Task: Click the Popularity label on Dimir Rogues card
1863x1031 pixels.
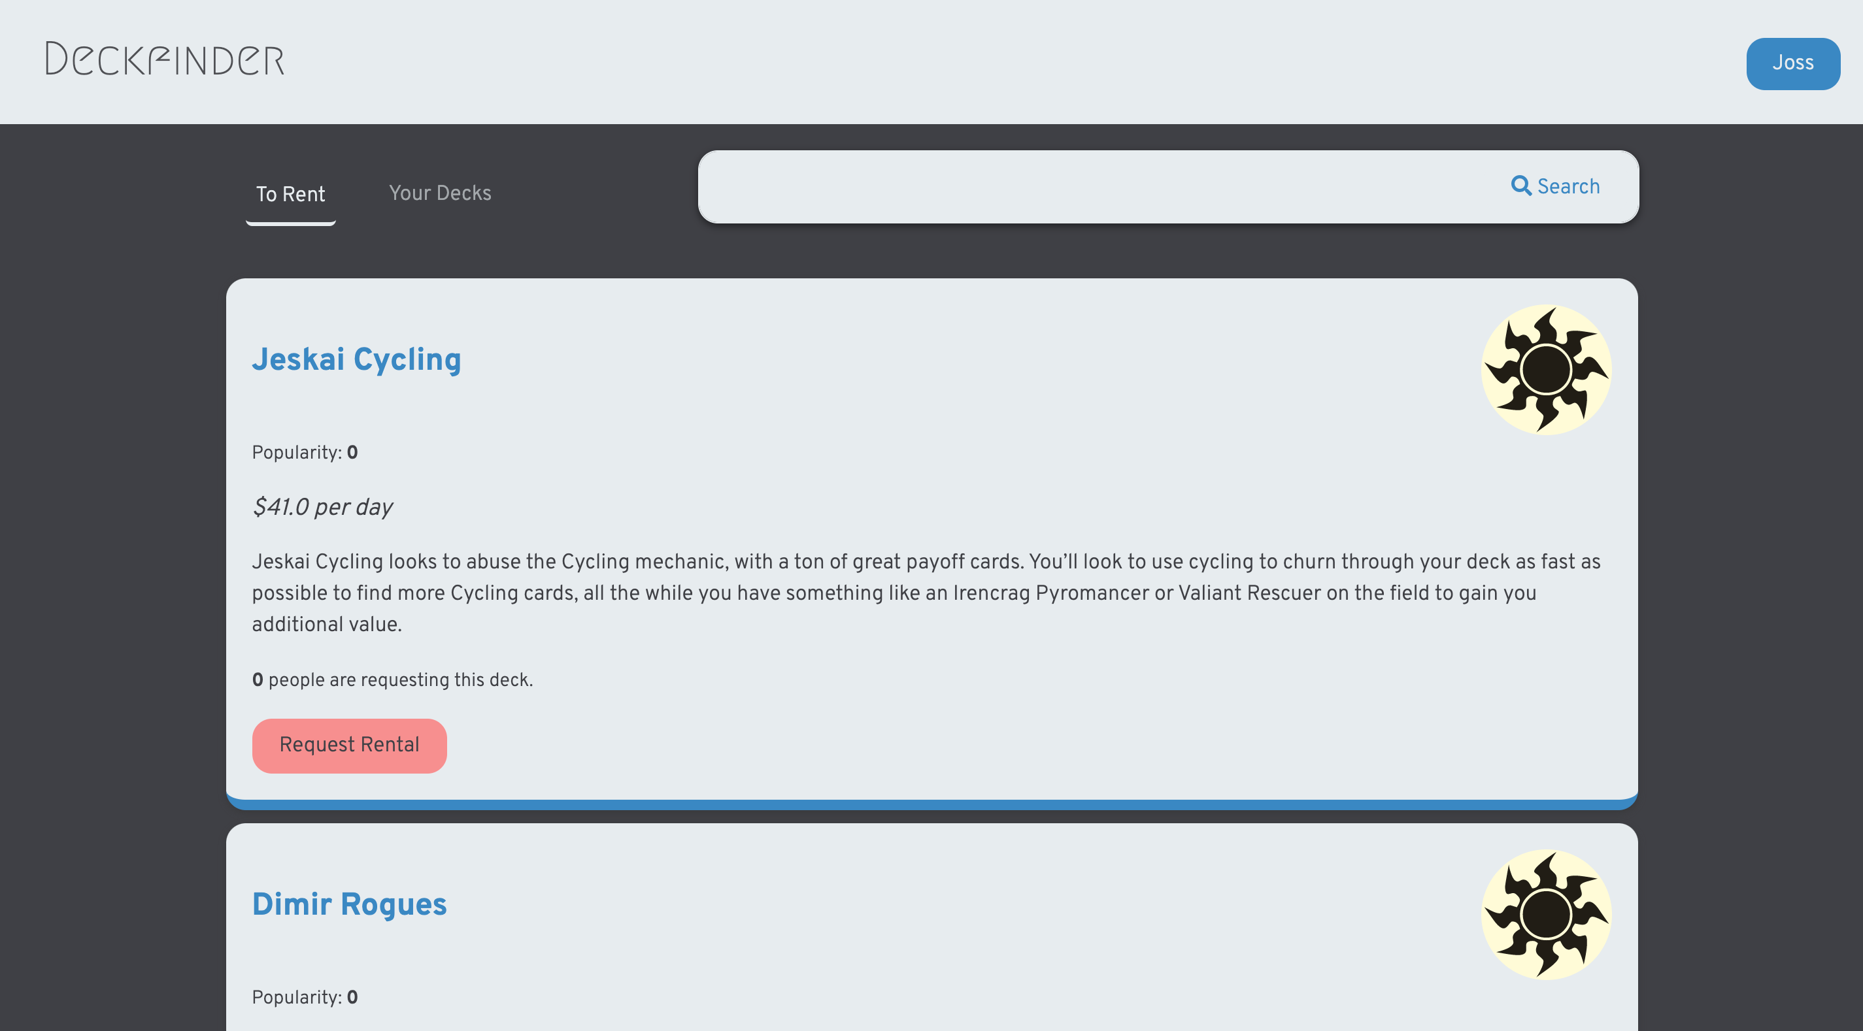Action: click(x=297, y=997)
